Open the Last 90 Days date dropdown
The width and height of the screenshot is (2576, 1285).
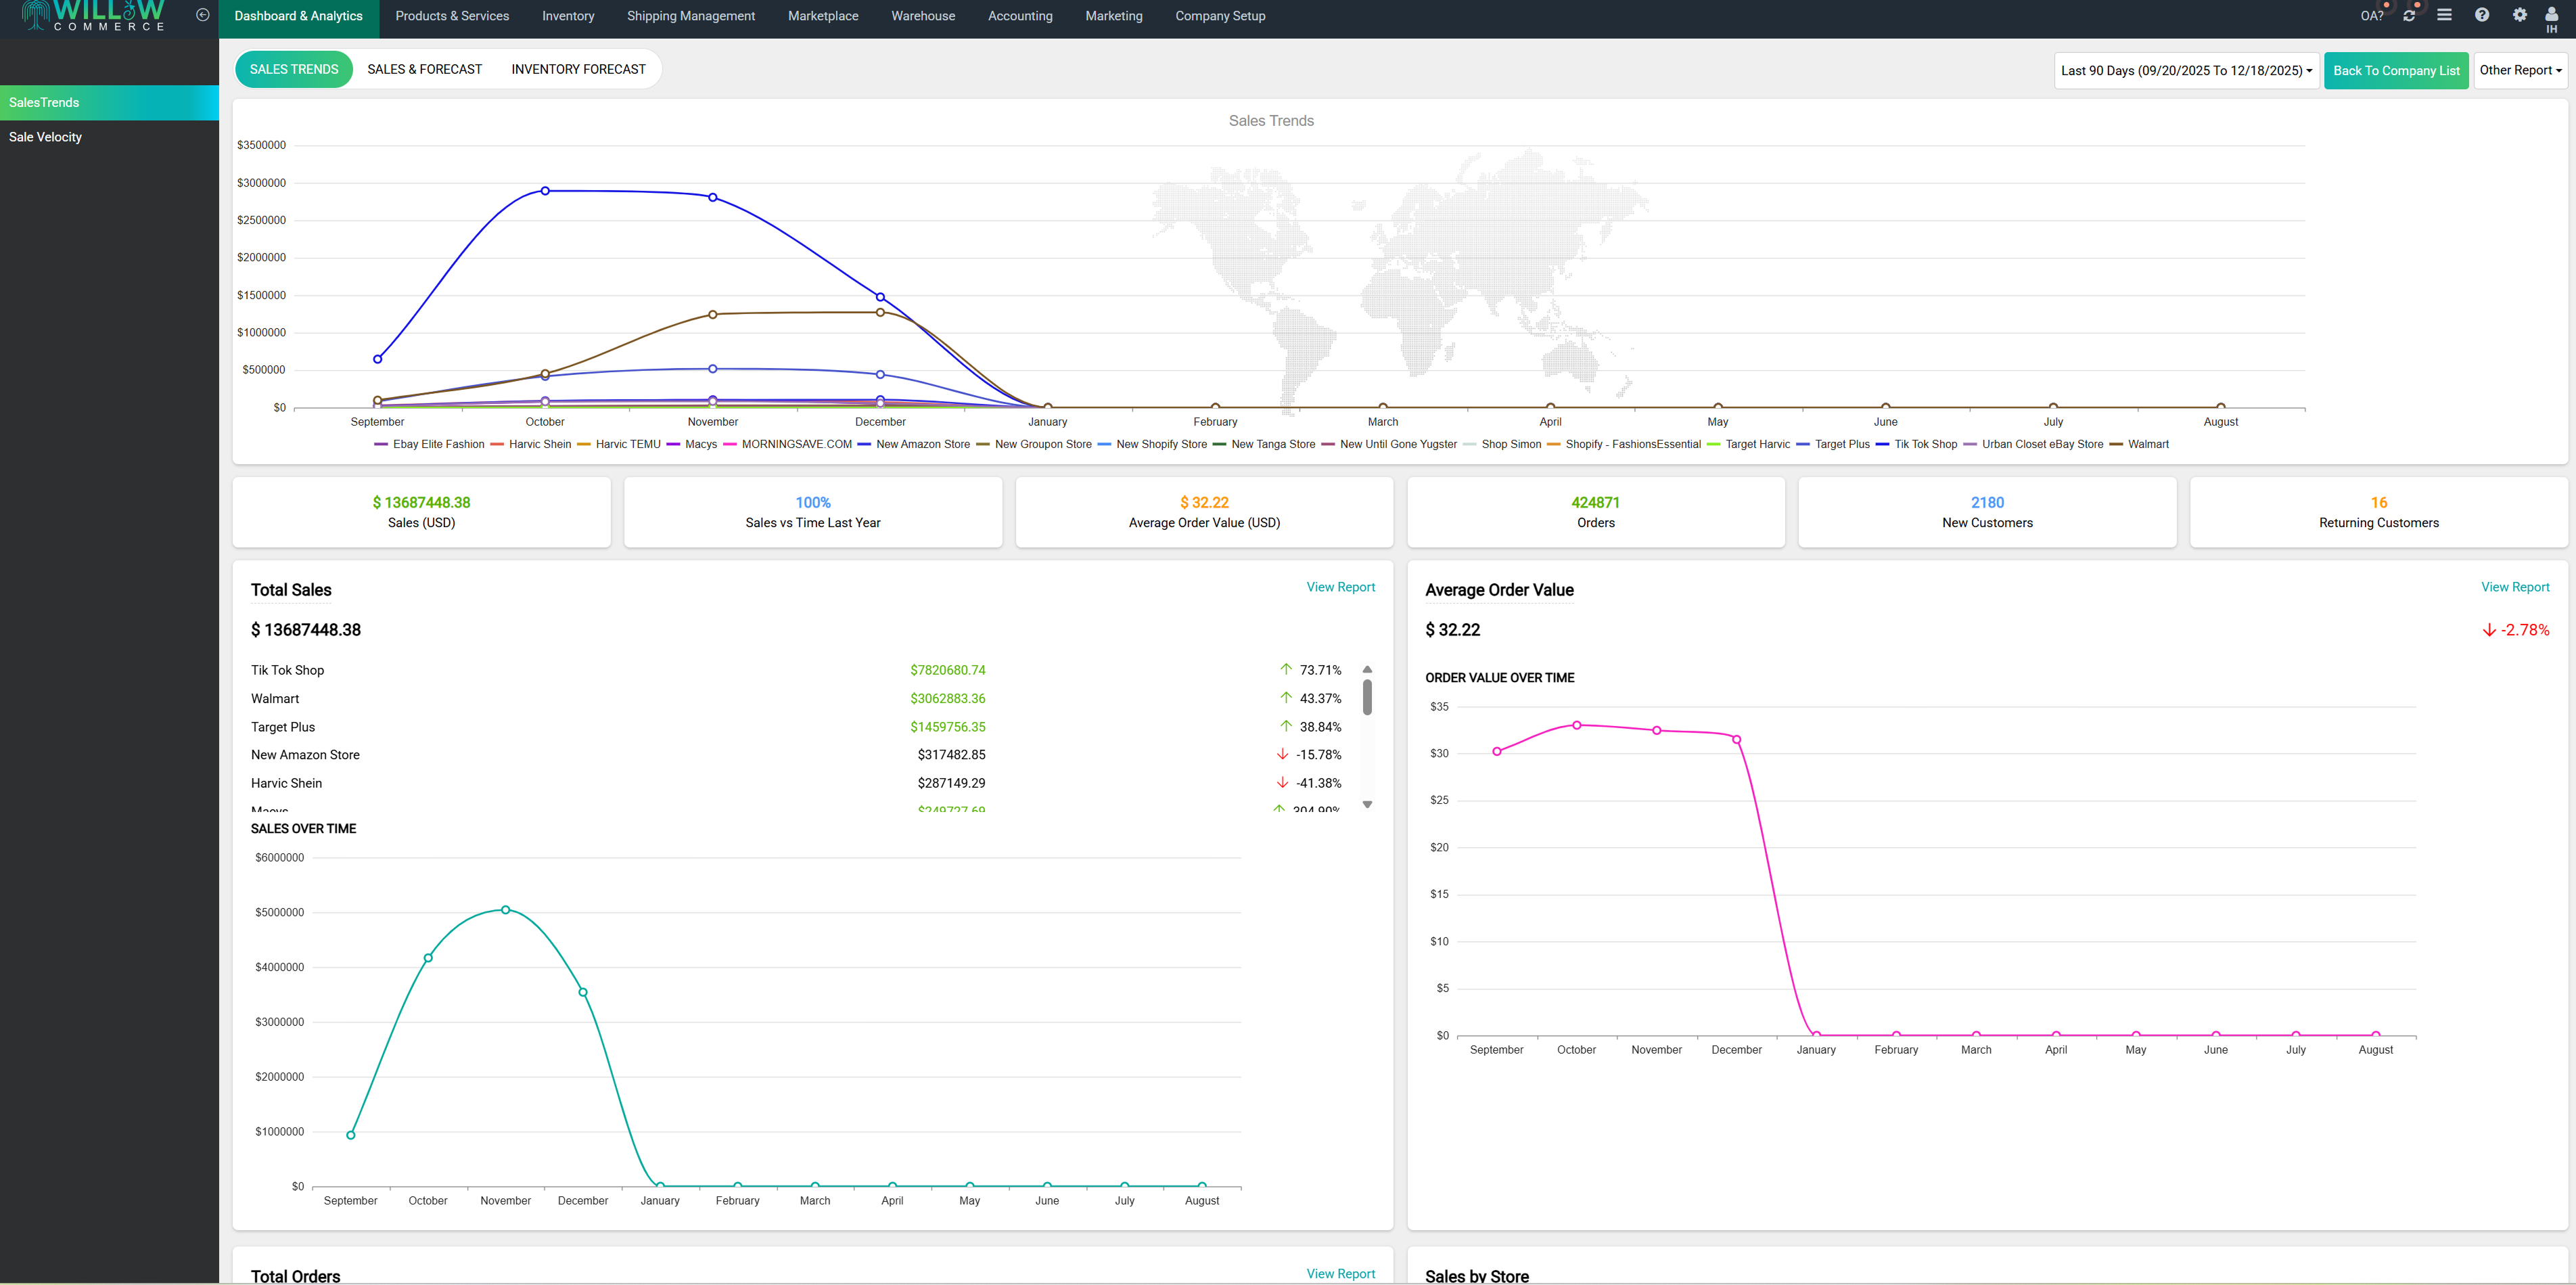click(x=2186, y=70)
